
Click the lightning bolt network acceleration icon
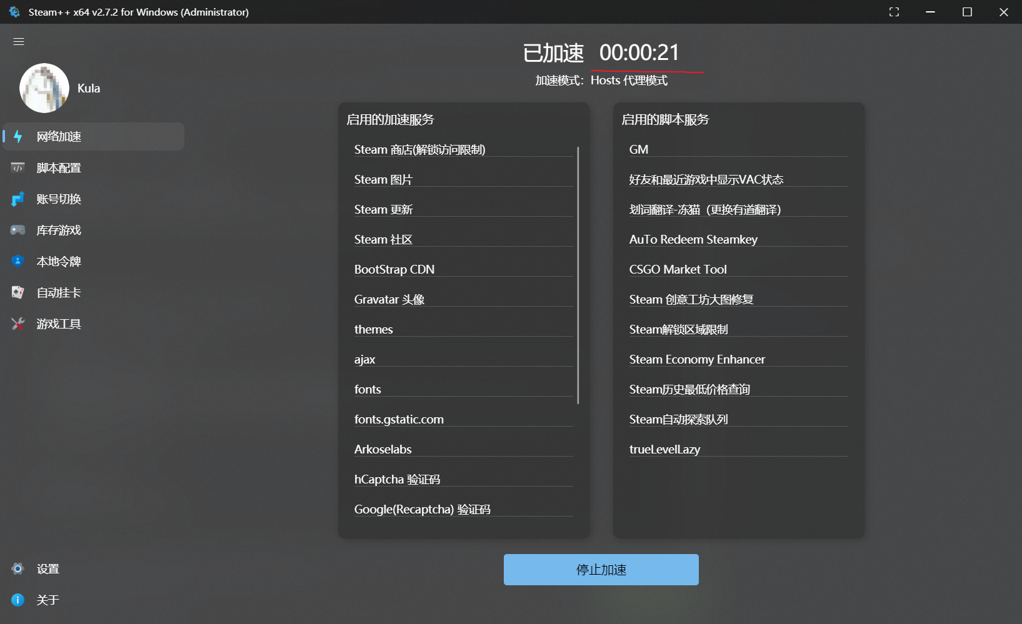[18, 136]
